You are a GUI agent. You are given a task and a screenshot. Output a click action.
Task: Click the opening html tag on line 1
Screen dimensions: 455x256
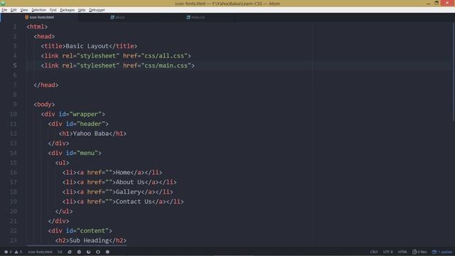pyautogui.click(x=37, y=27)
